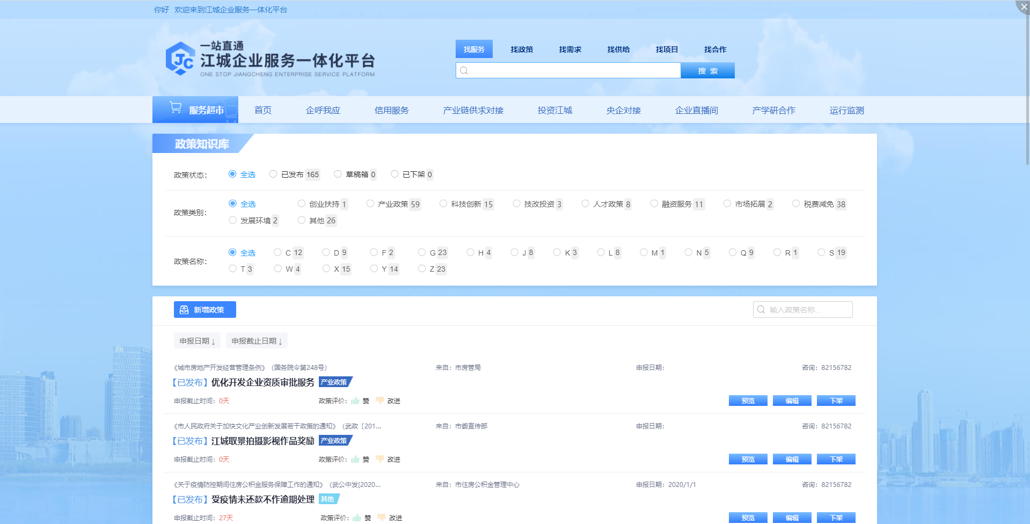The width and height of the screenshot is (1030, 524).
Task: Click thumbs-up 赞 icon for 优化开发企业资质审批服务
Action: (x=355, y=401)
